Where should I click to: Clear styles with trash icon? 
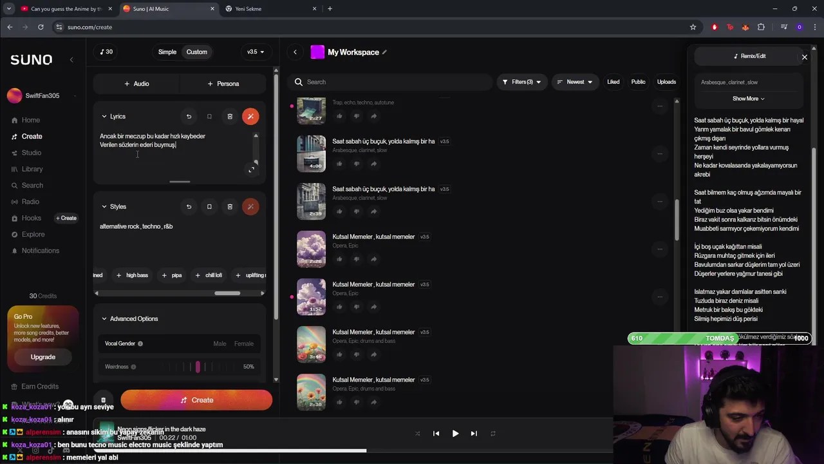click(230, 207)
